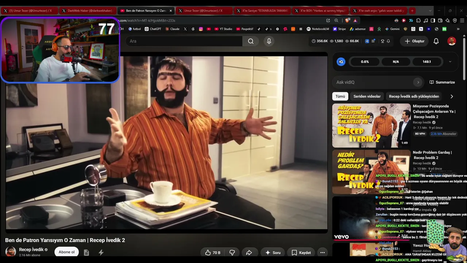Click the YouTube search field Ara
Screen dimensions: 467x263
point(184,41)
